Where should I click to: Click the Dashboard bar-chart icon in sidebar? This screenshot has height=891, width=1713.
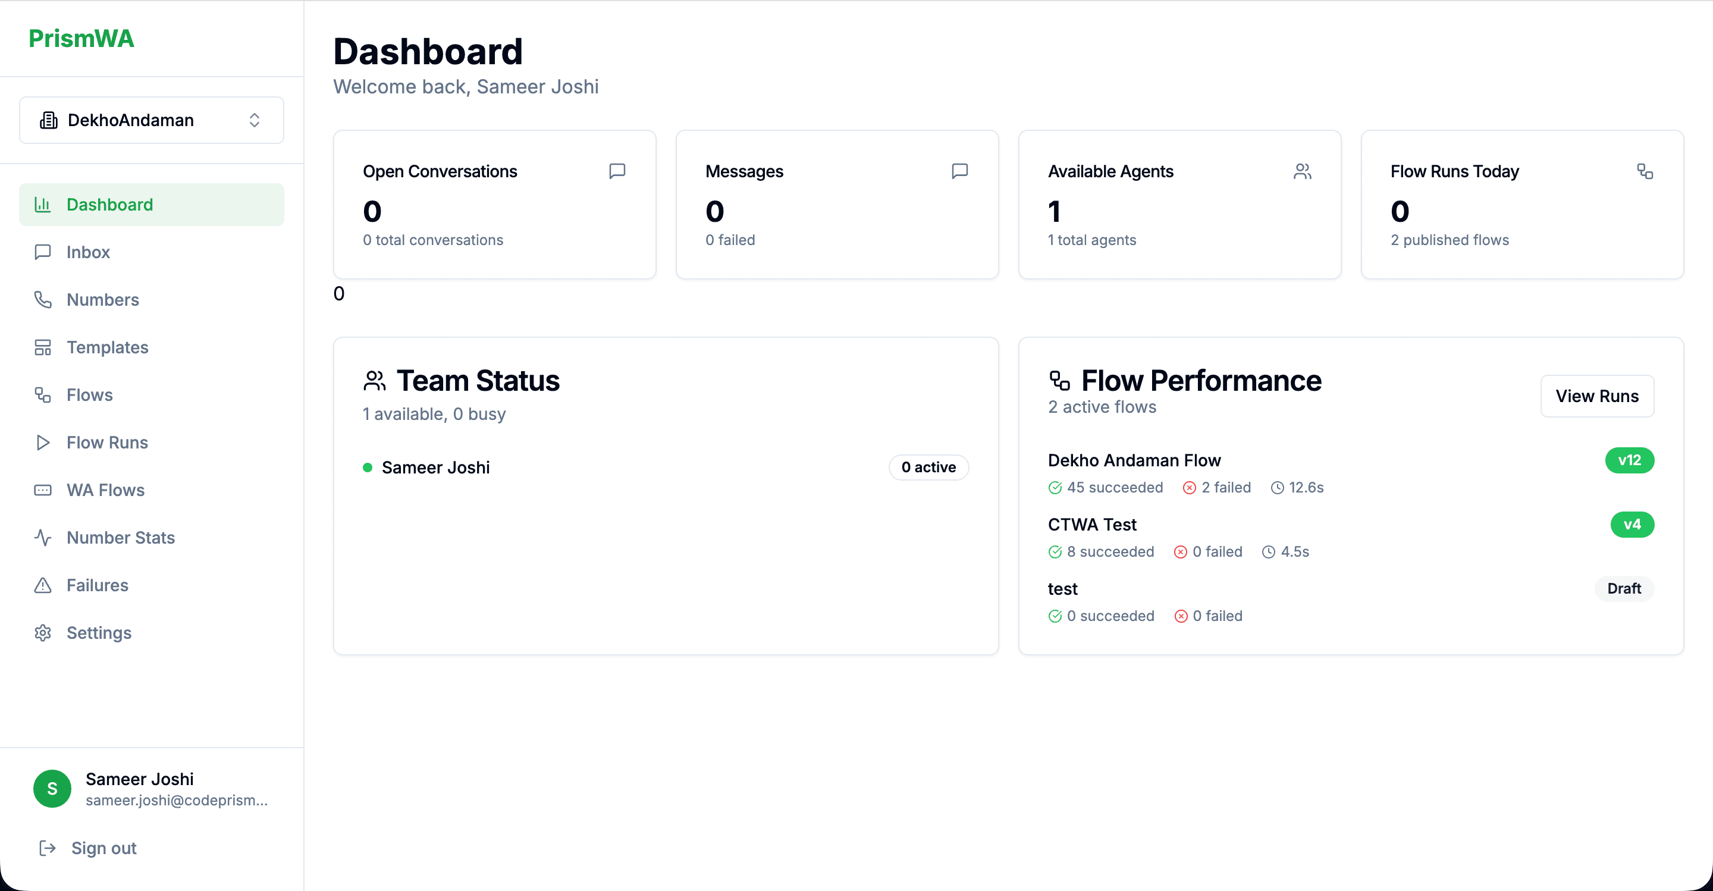point(43,205)
